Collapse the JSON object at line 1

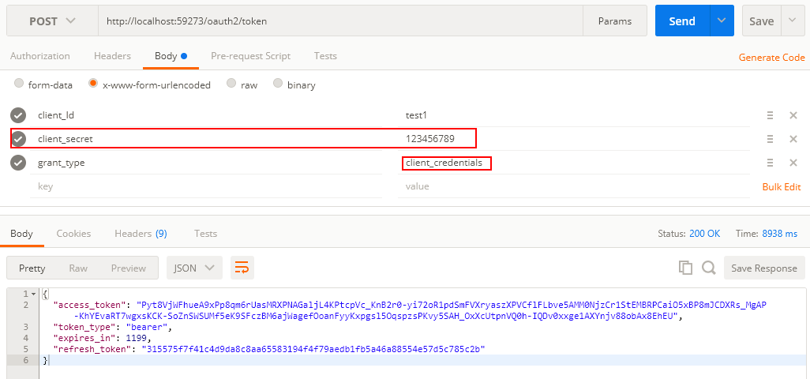click(34, 294)
